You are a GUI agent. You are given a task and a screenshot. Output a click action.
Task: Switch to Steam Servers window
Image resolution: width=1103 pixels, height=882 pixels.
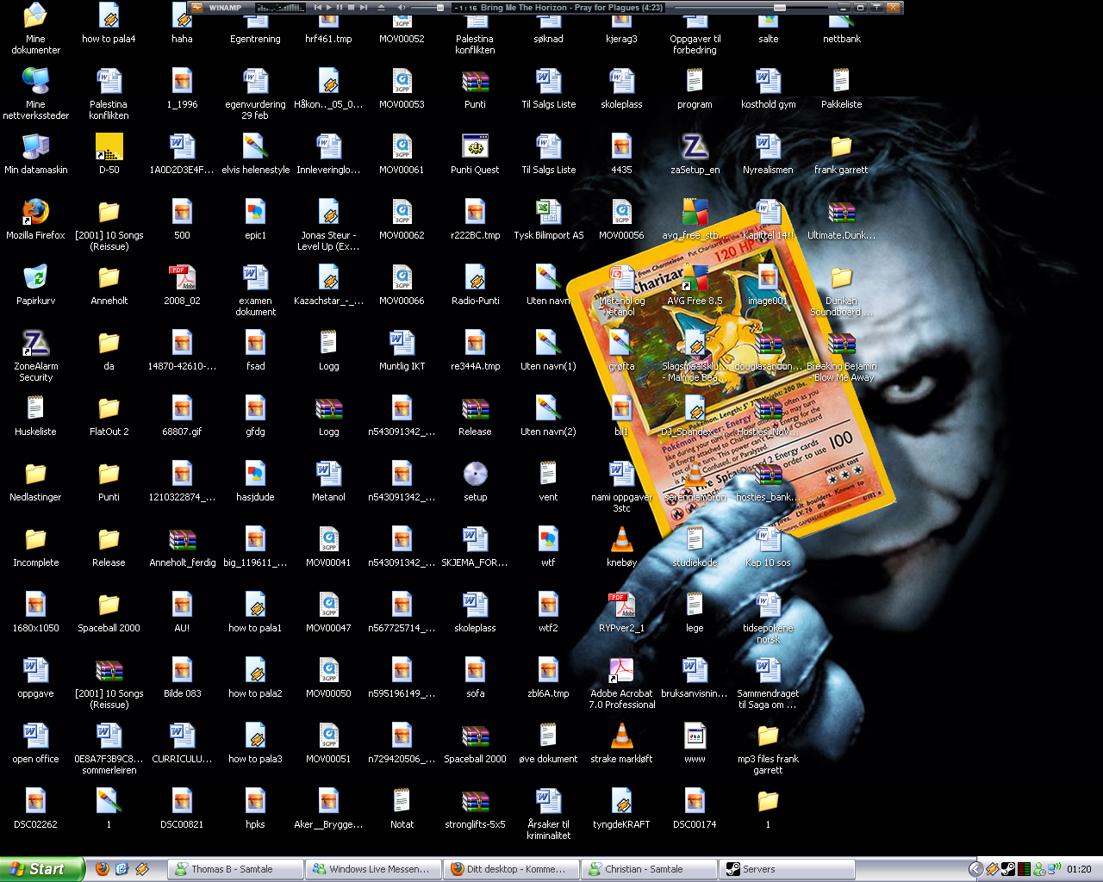(787, 869)
